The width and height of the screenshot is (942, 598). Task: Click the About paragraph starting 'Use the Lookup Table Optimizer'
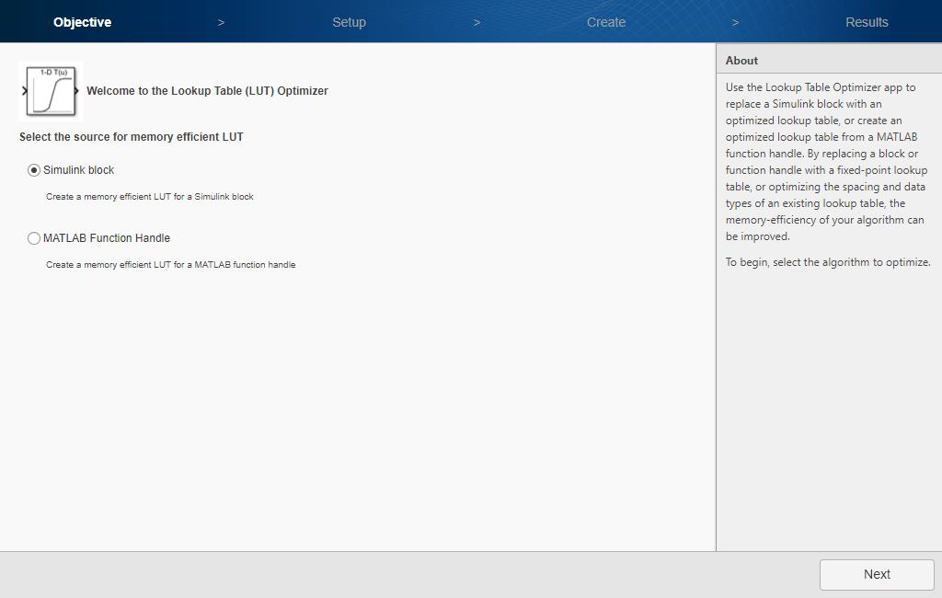tap(826, 162)
